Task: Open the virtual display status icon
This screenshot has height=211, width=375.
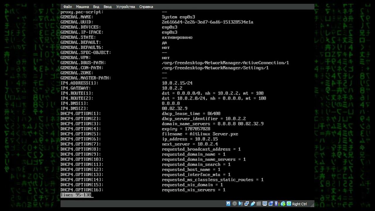Action: [265, 204]
